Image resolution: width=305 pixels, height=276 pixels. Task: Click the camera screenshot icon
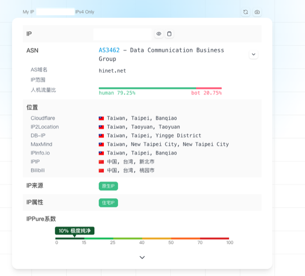pos(257,12)
